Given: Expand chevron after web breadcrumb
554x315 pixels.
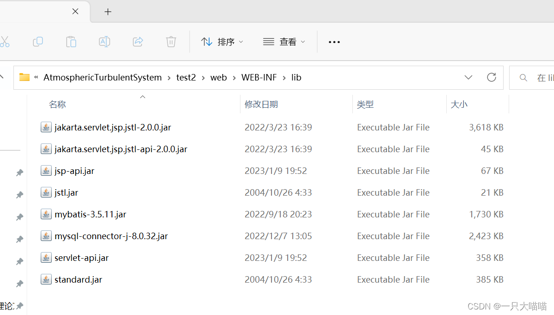Looking at the screenshot, I should tap(234, 78).
